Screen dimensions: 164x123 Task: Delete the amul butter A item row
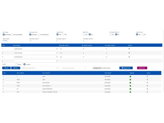(147, 86)
